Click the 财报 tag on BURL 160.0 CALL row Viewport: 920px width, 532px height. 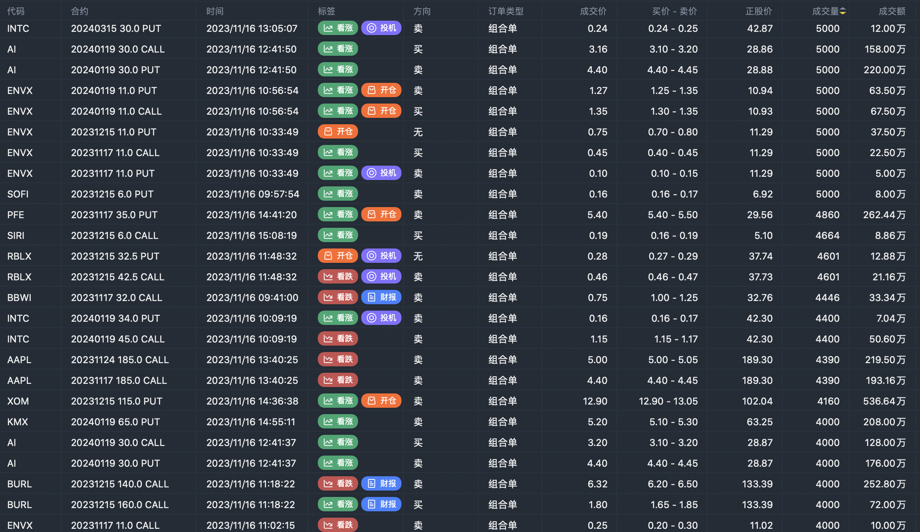click(382, 504)
